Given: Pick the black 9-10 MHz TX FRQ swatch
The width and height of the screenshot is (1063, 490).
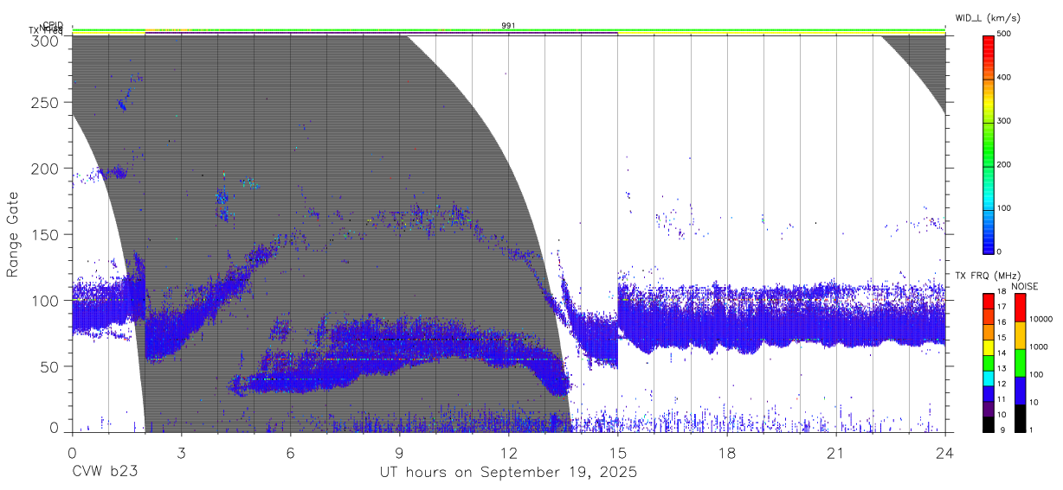Looking at the screenshot, I should coord(989,423).
